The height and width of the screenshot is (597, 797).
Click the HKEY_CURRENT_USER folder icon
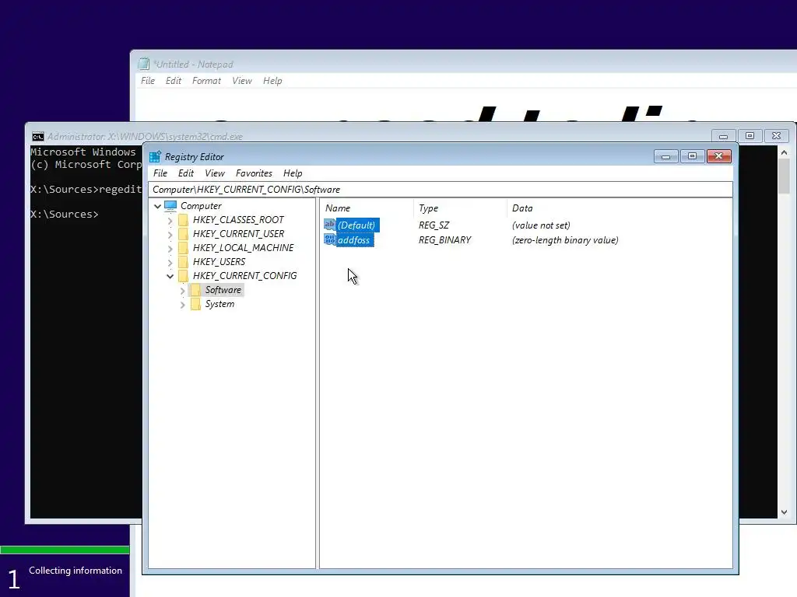pyautogui.click(x=183, y=233)
